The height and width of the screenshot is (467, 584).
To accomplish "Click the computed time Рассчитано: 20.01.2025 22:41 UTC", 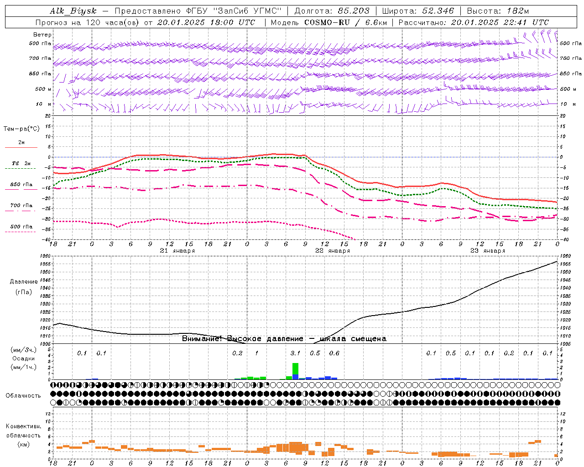I will [474, 22].
